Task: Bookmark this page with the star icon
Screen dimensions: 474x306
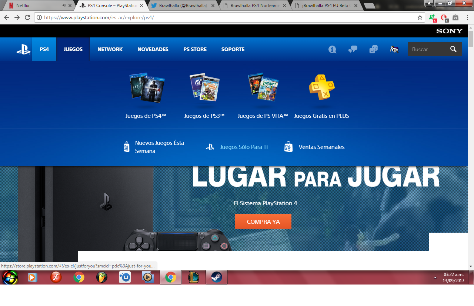Action: pos(420,17)
